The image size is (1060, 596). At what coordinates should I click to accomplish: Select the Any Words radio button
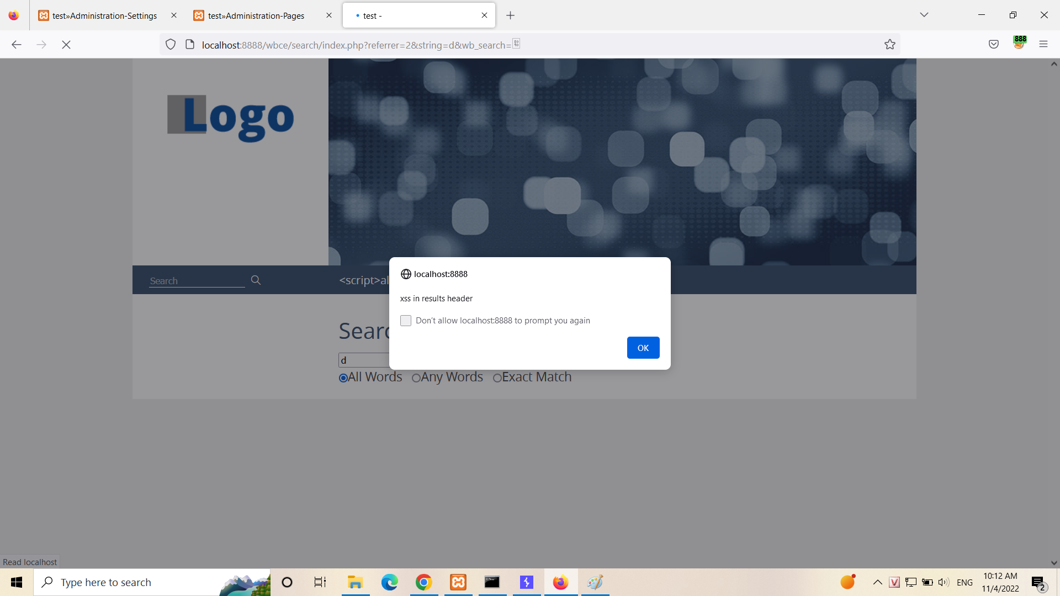tap(416, 378)
